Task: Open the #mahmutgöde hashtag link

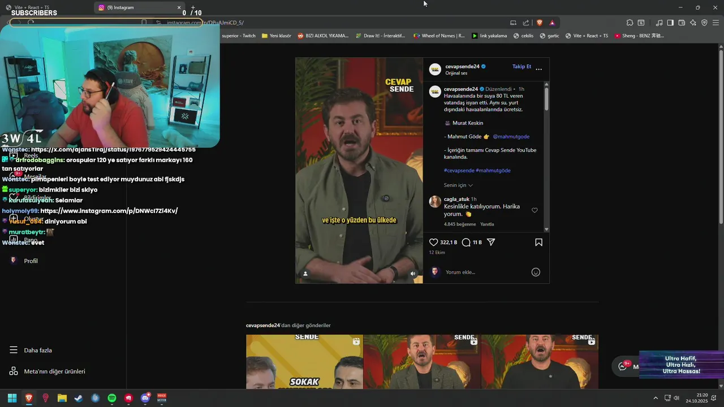Action: 493,171
